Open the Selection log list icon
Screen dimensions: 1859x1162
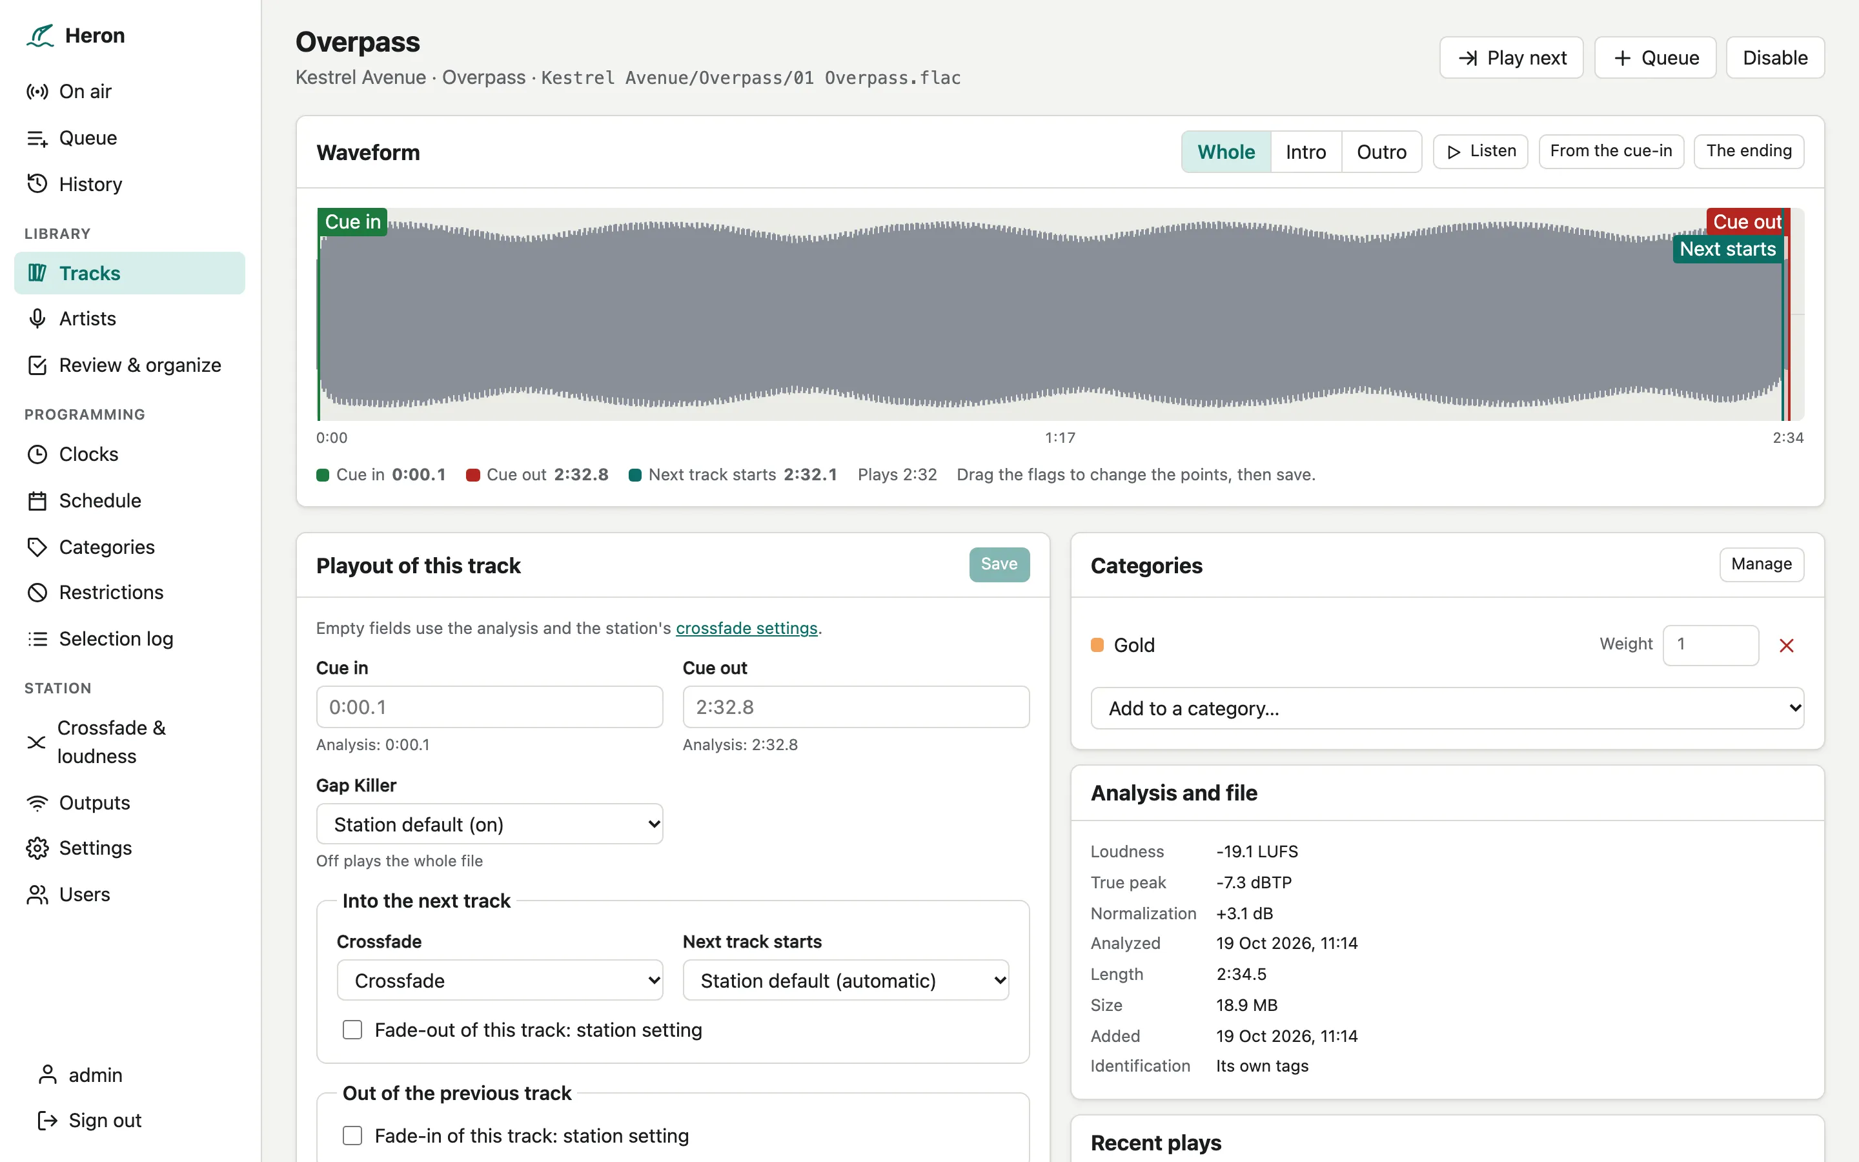(37, 638)
